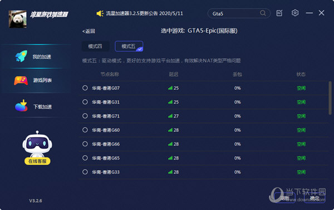Image resolution: width=334 pixels, height=210 pixels.
Task: Click the magnifier search icon
Action: 263,13
